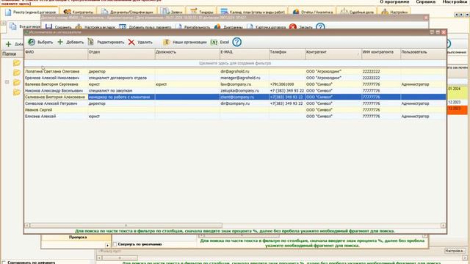Click the red Закрыть icon in the contract window
This screenshot has height=264, width=470.
click(x=293, y=27)
